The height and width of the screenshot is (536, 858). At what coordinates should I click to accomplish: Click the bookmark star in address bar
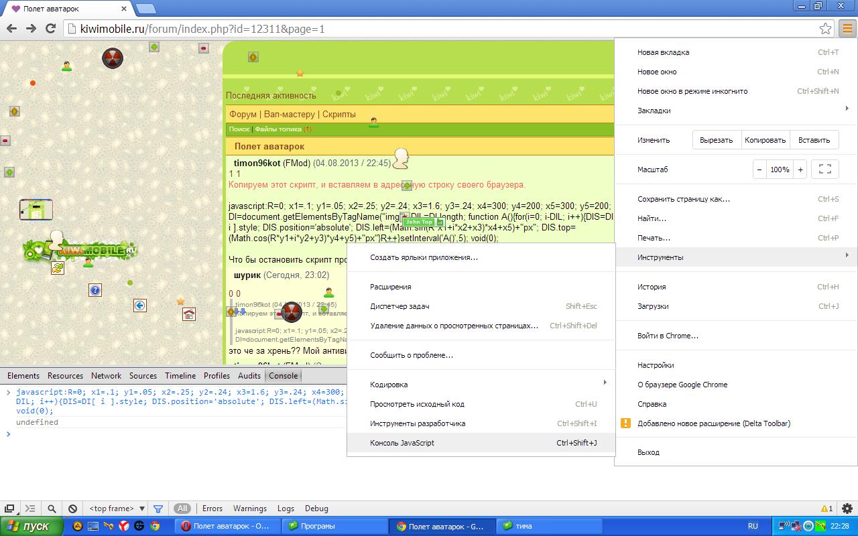click(x=825, y=29)
